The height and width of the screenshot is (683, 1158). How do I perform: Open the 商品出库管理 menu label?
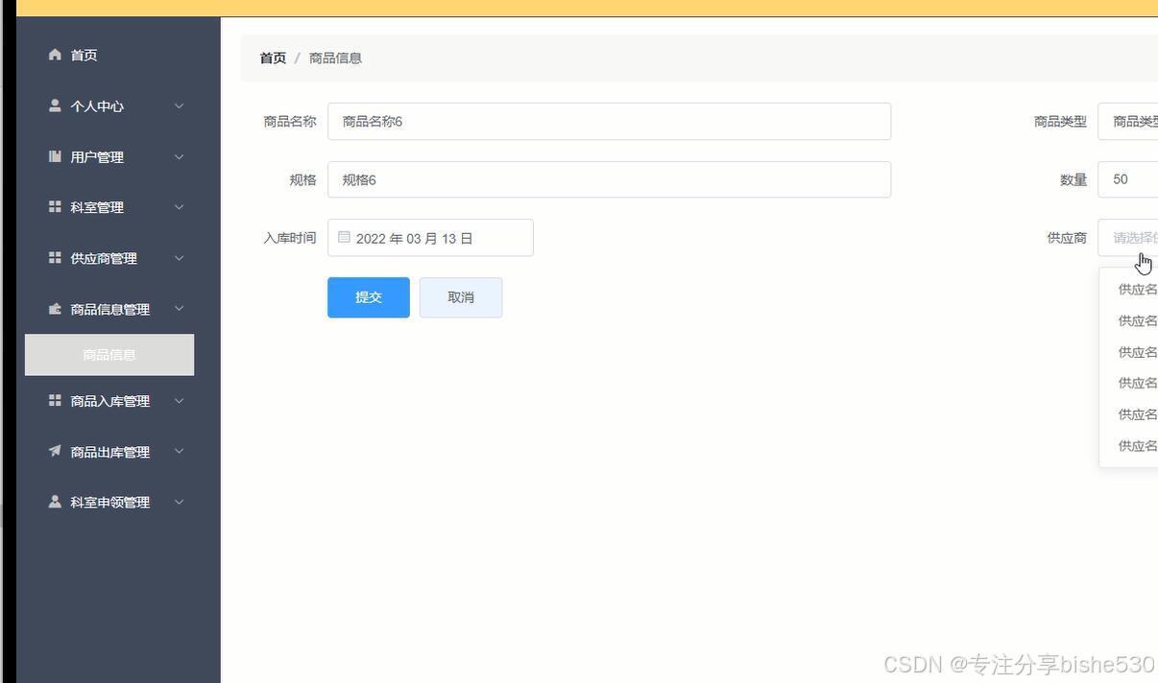[110, 452]
